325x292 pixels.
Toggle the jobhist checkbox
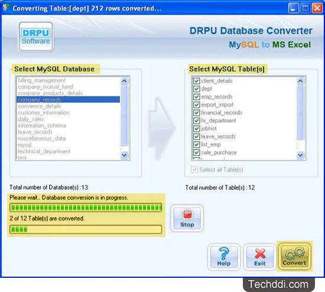tap(196, 129)
